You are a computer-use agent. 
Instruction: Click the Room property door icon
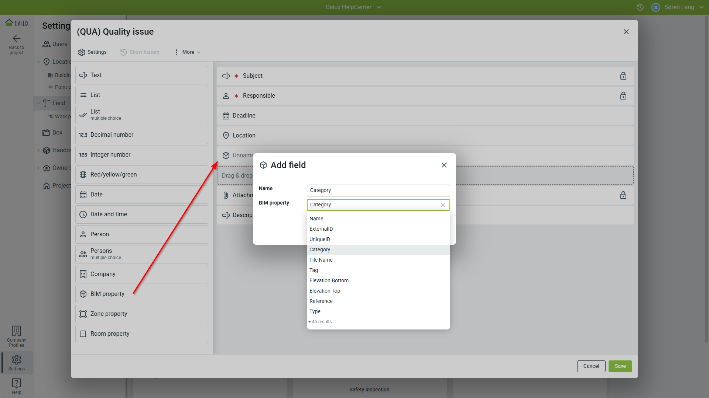pyautogui.click(x=83, y=334)
